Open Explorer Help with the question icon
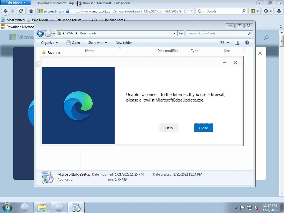Image resolution: width=284 pixels, height=213 pixels. [x=247, y=42]
